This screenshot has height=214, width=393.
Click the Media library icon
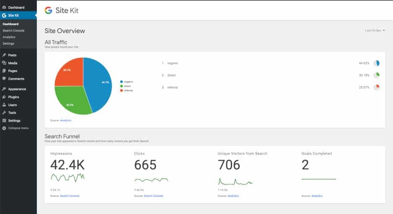(x=4, y=63)
